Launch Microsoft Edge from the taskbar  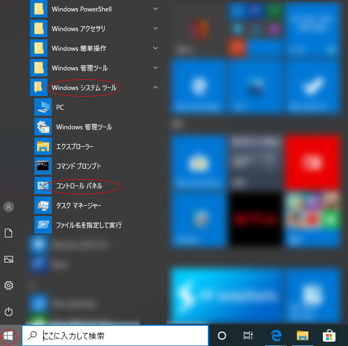click(276, 336)
